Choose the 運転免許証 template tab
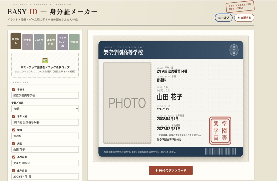 pyautogui.click(x=51, y=42)
